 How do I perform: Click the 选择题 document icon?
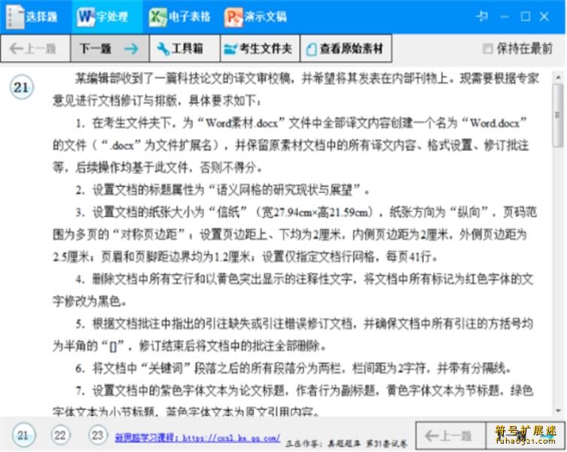[15, 17]
